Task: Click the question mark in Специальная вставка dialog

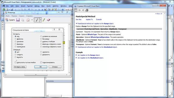Action: coord(54,29)
